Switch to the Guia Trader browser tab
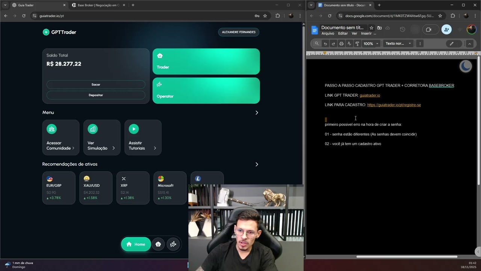The image size is (481, 271). 39,5
